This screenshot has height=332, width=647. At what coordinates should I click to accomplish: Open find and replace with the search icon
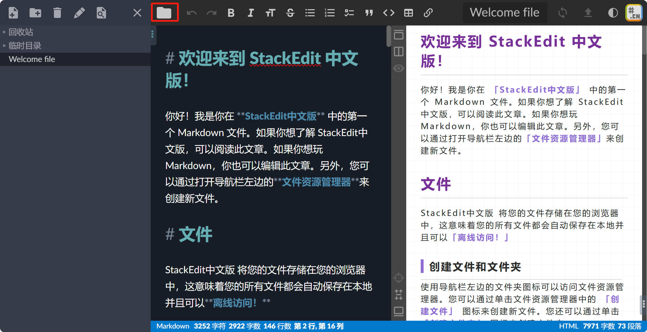[x=101, y=13]
